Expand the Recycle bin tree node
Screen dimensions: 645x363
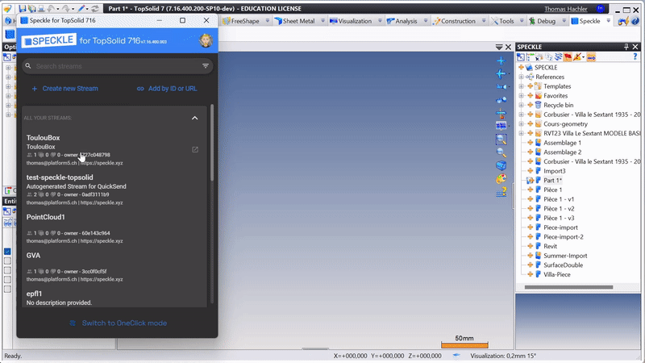(521, 106)
